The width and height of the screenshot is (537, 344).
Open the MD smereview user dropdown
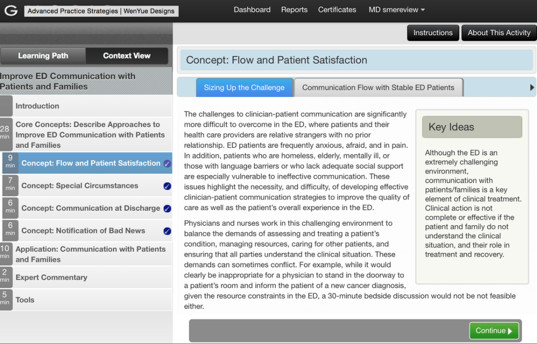click(x=396, y=9)
